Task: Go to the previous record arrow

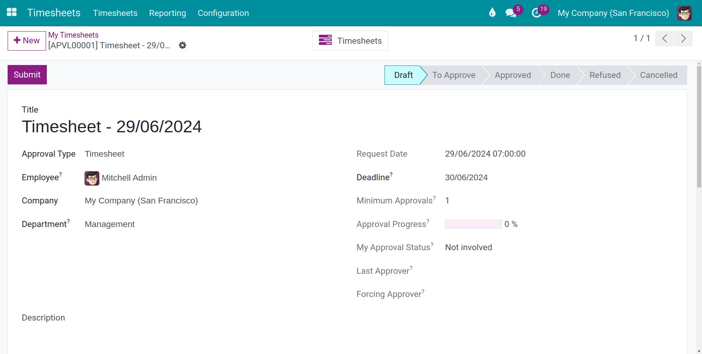Action: click(x=665, y=38)
